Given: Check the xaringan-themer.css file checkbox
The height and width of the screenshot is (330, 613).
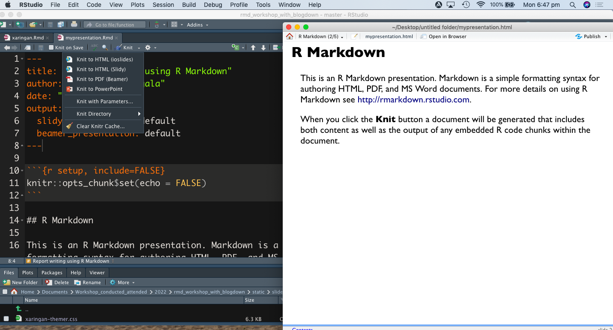Looking at the screenshot, I should 6,319.
